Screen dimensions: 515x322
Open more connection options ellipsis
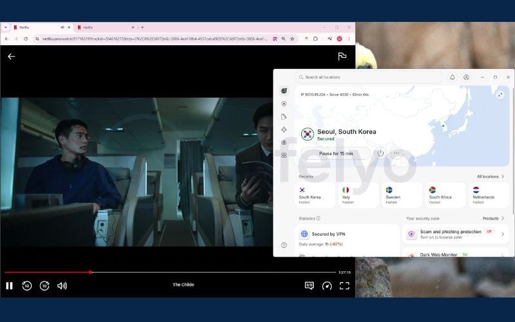pos(397,153)
